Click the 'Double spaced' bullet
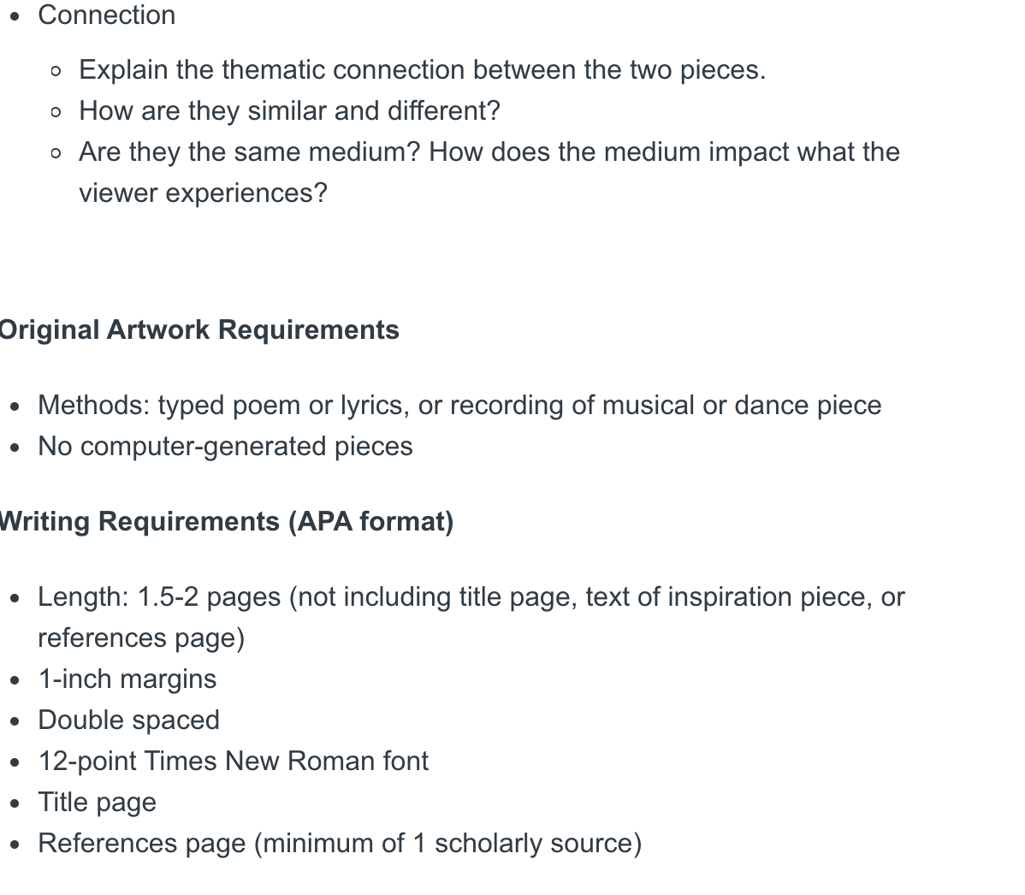The width and height of the screenshot is (1025, 895). pos(129,720)
